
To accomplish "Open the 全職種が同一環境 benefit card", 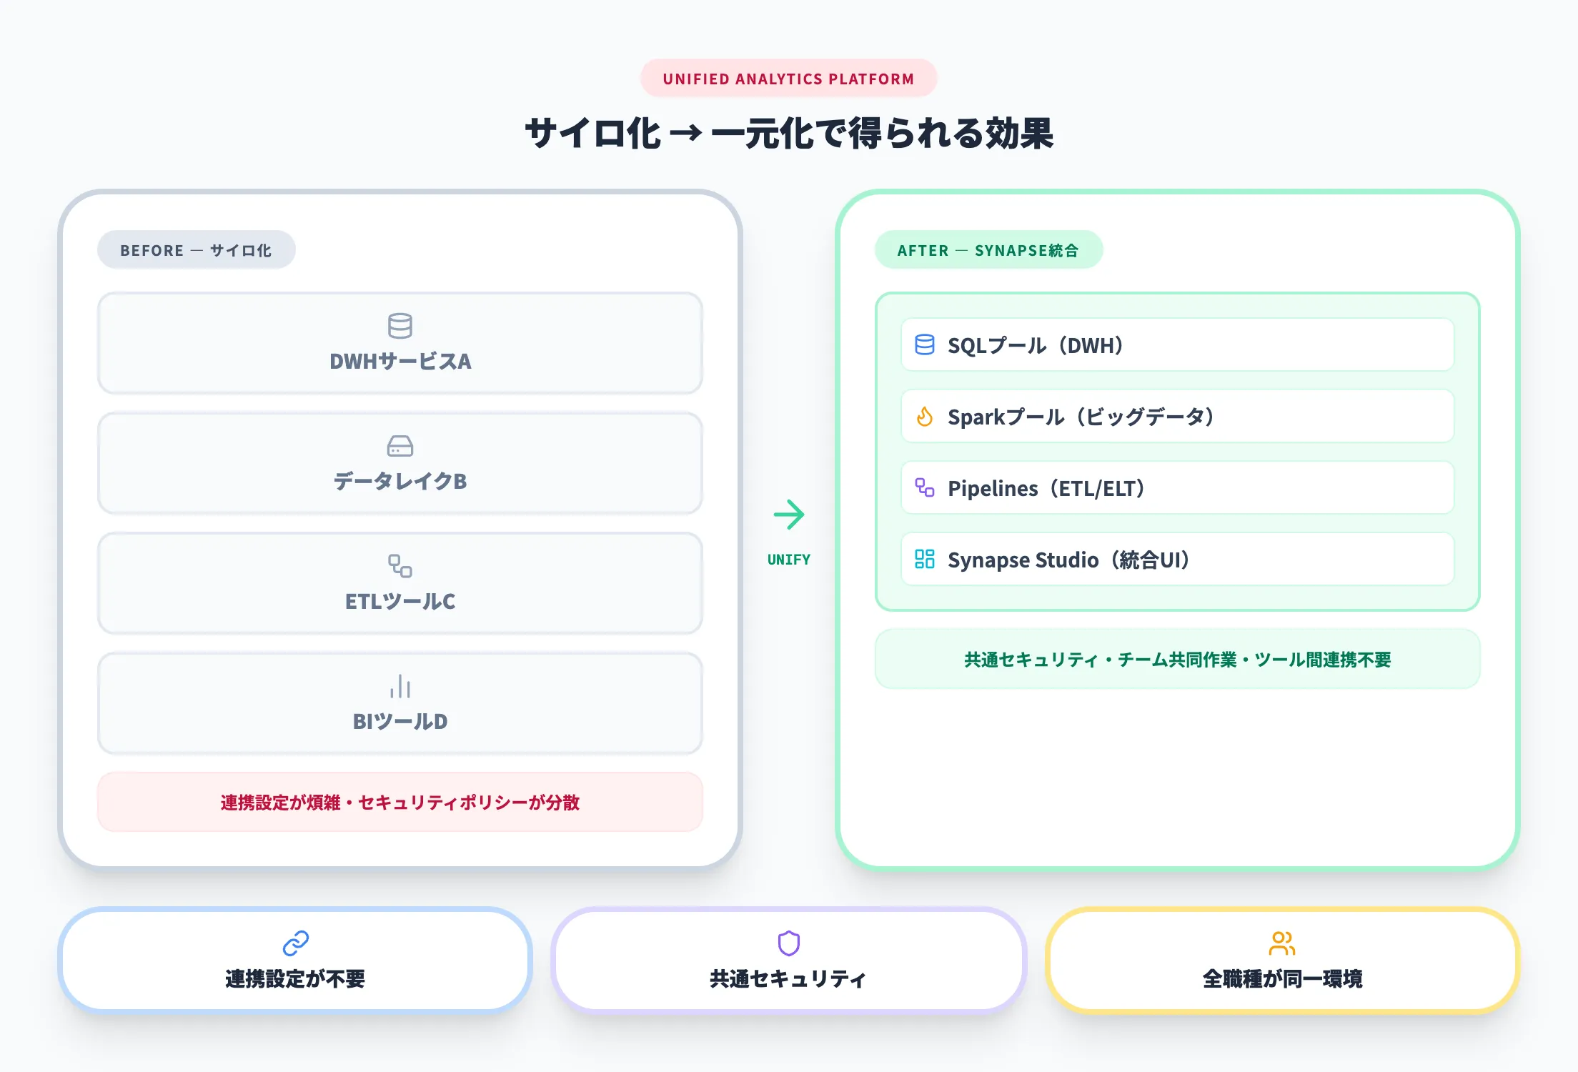I will (1282, 961).
